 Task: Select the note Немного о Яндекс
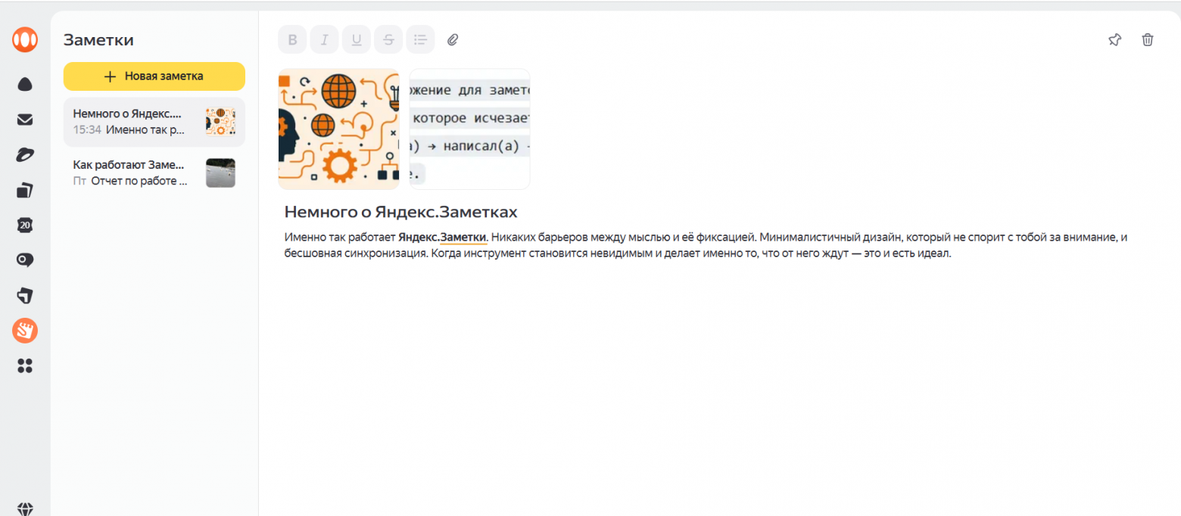coord(154,122)
